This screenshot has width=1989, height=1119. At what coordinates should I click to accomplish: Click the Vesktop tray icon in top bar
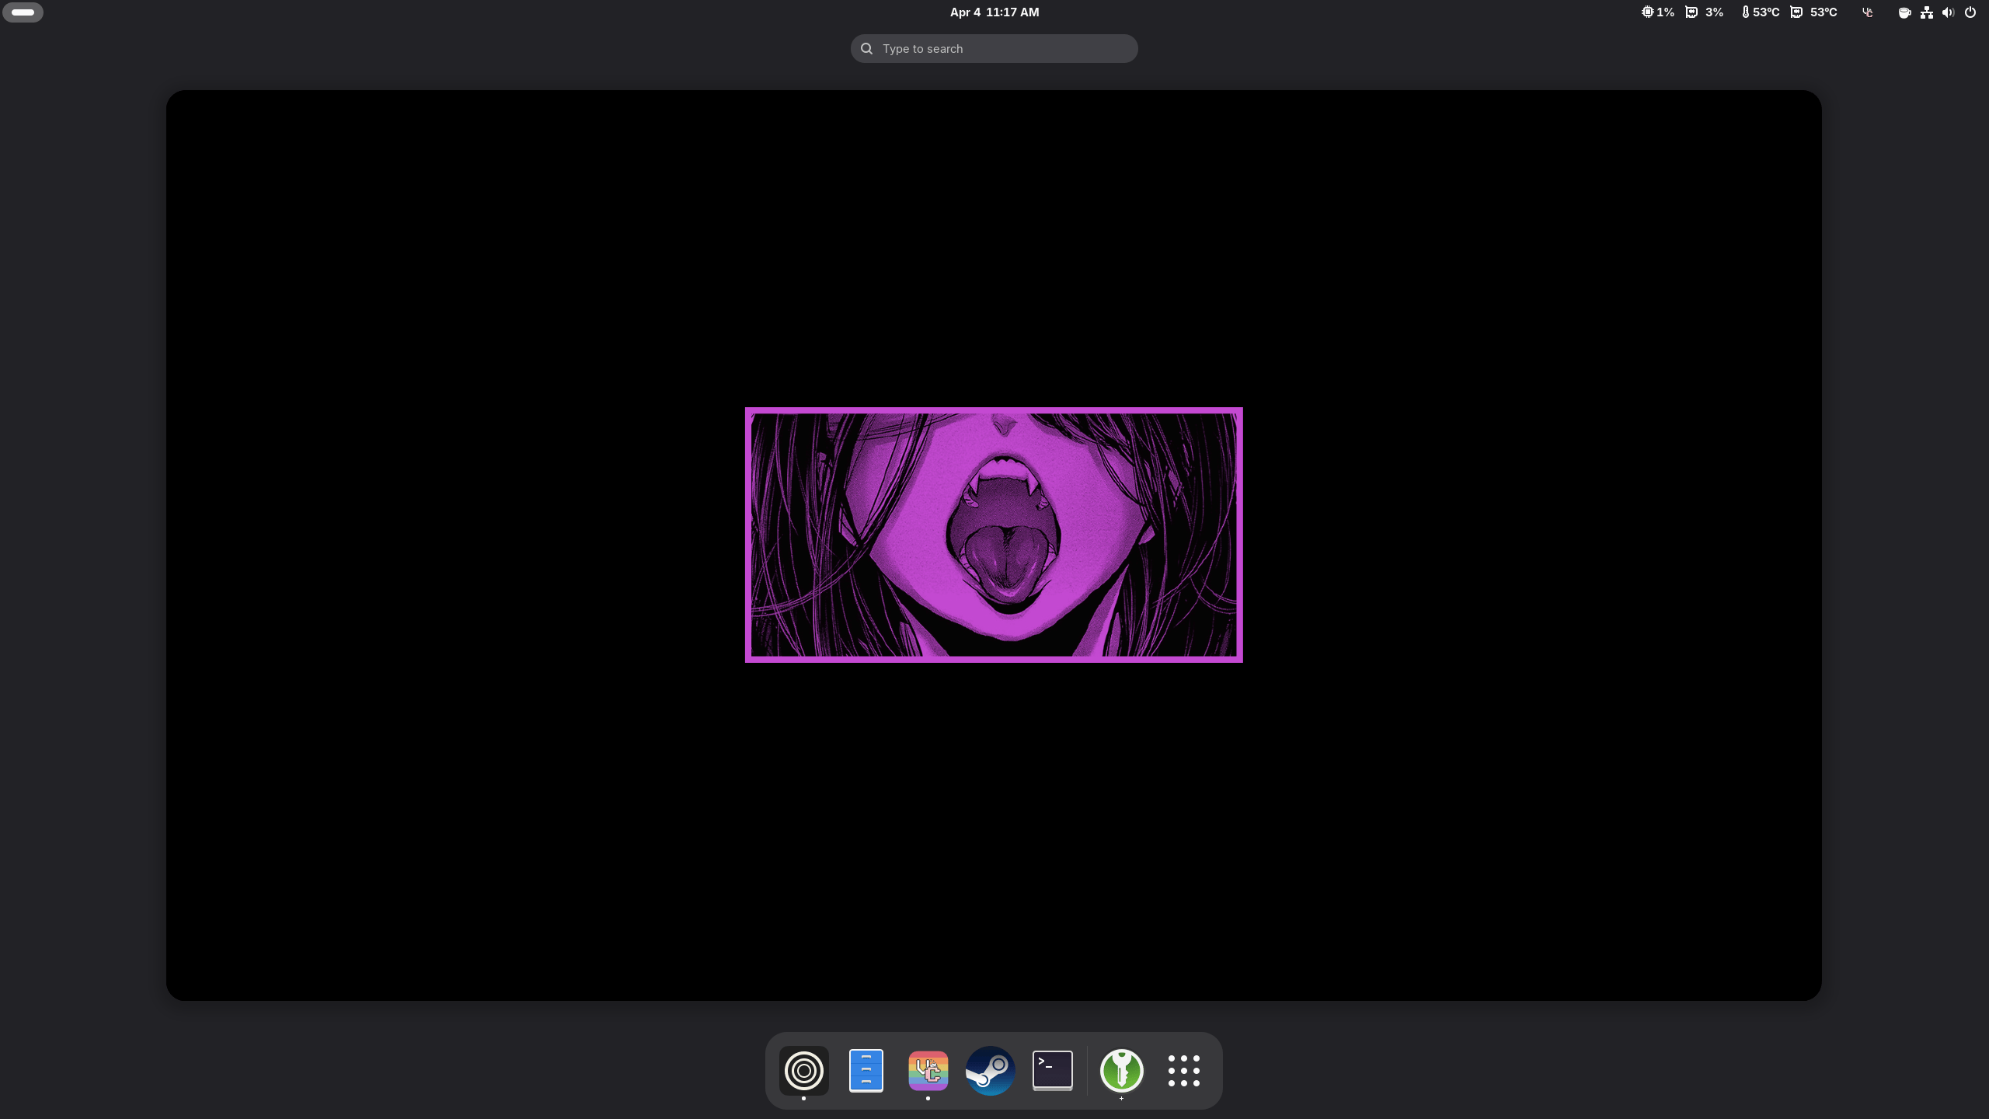pyautogui.click(x=1868, y=12)
